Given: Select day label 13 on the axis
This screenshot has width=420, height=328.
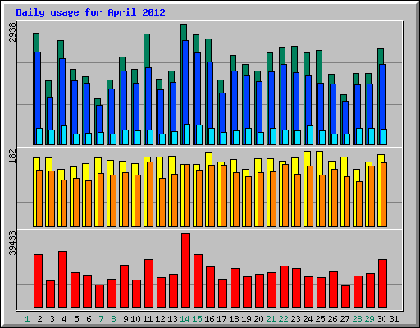Looking at the screenshot, I should (x=172, y=319).
